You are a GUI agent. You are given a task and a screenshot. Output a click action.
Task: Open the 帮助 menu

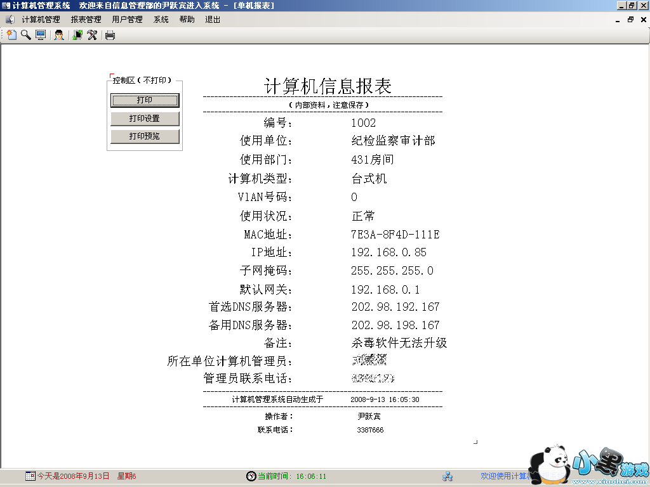[x=187, y=20]
